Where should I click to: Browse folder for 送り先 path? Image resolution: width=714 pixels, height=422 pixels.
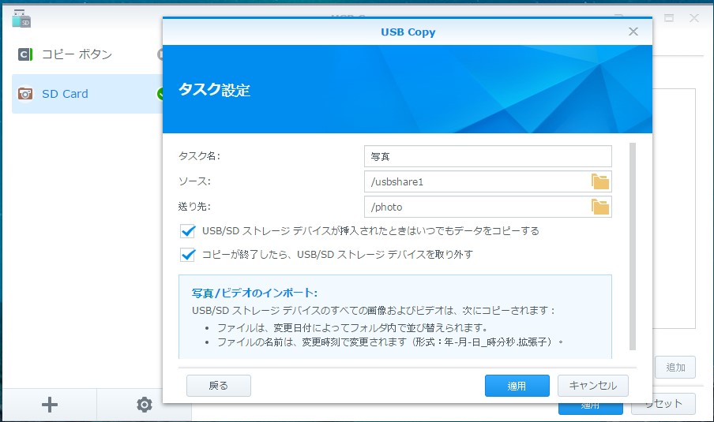(600, 207)
